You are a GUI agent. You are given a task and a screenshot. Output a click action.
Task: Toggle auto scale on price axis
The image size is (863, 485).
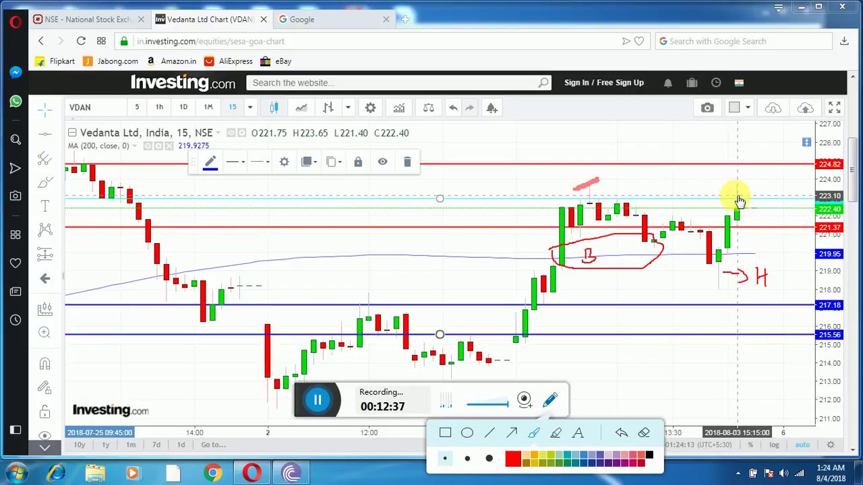point(802,445)
